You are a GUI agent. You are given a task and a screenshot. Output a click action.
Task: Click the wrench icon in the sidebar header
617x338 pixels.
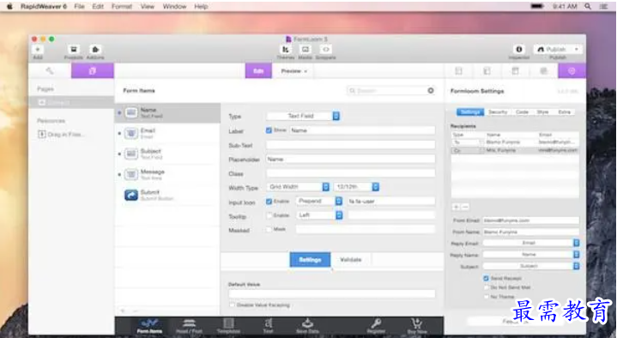click(x=50, y=71)
